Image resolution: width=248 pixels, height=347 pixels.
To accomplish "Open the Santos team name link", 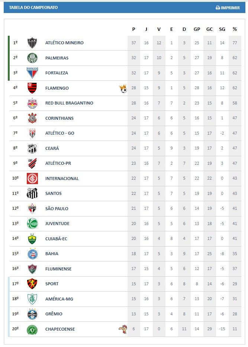I will [x=53, y=193].
